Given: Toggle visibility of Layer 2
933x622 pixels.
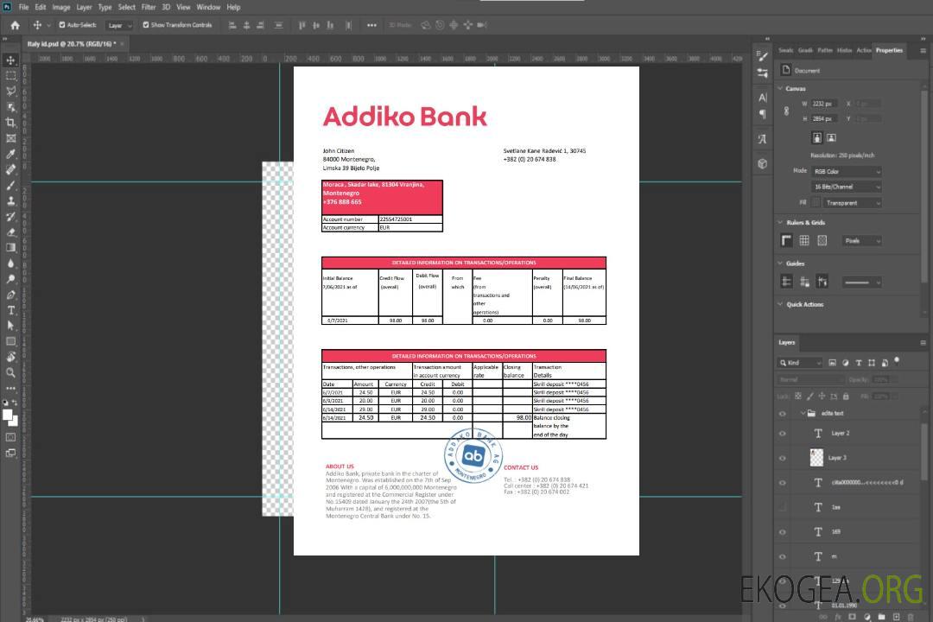Looking at the screenshot, I should [x=783, y=434].
